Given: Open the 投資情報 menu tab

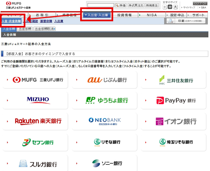Looking at the screenshot, I should point(124,15).
